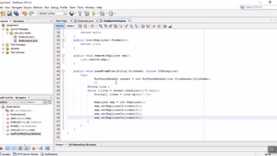Select the remove method in Navigator
This screenshot has width=277, height=156.
point(23,130)
